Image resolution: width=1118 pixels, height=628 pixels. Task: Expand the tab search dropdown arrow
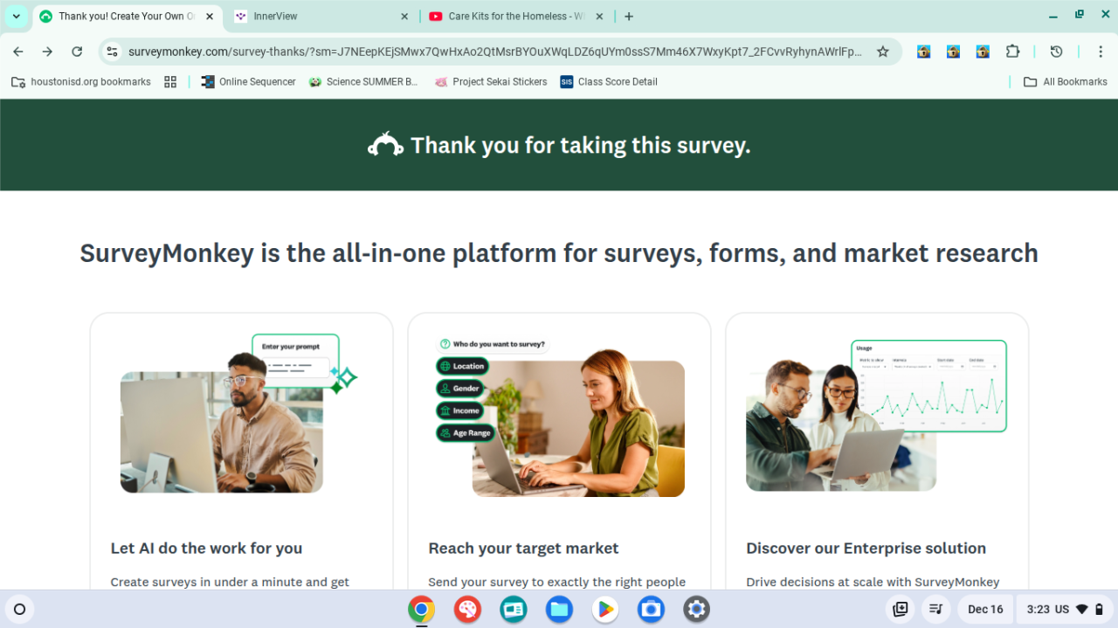17,16
